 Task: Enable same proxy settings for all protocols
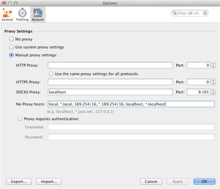(51, 74)
